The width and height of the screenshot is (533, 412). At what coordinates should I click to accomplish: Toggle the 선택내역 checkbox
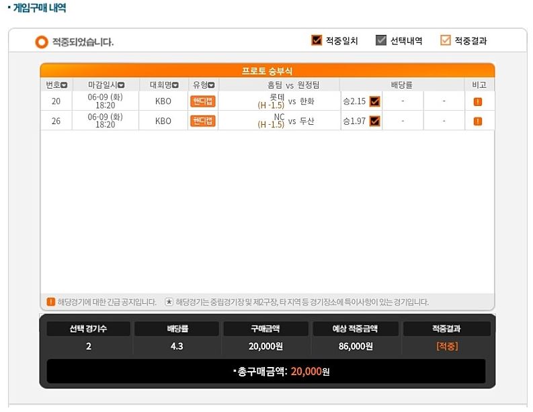380,40
